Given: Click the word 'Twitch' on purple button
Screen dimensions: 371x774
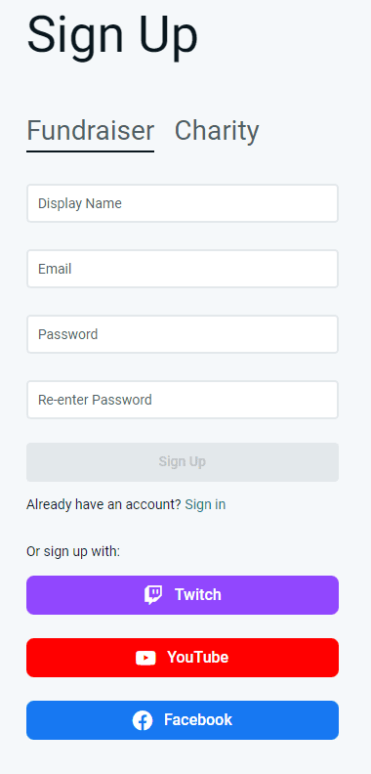Looking at the screenshot, I should [x=198, y=595].
